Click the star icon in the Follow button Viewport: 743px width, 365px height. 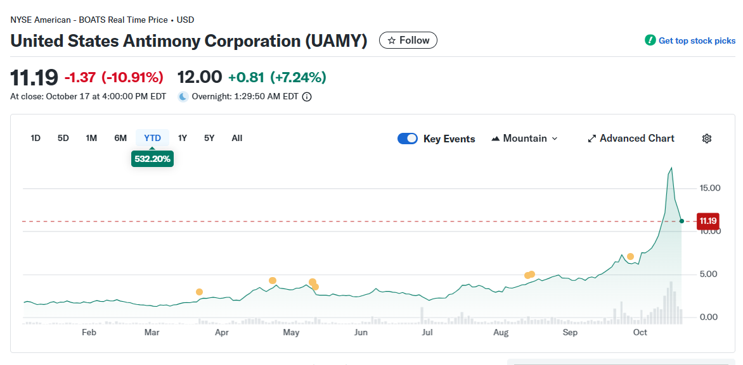[392, 40]
